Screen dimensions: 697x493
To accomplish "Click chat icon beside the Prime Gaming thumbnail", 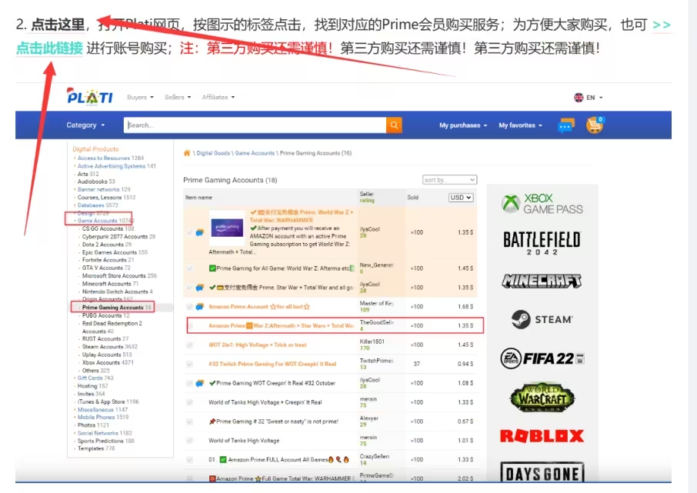I will pyautogui.click(x=200, y=232).
